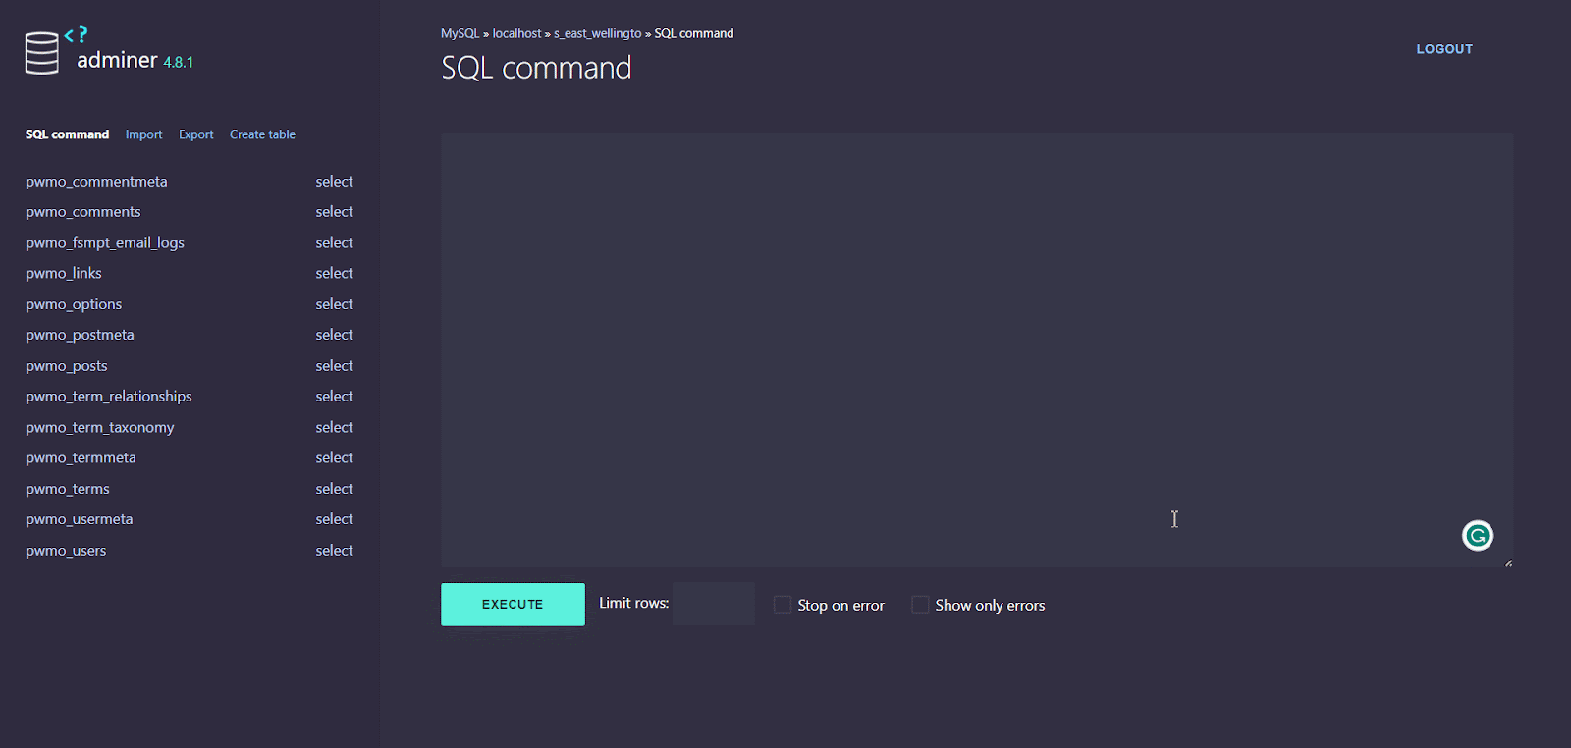Viewport: 1571px width, 748px height.
Task: Open the pwmo_termmeta table
Action: (81, 457)
